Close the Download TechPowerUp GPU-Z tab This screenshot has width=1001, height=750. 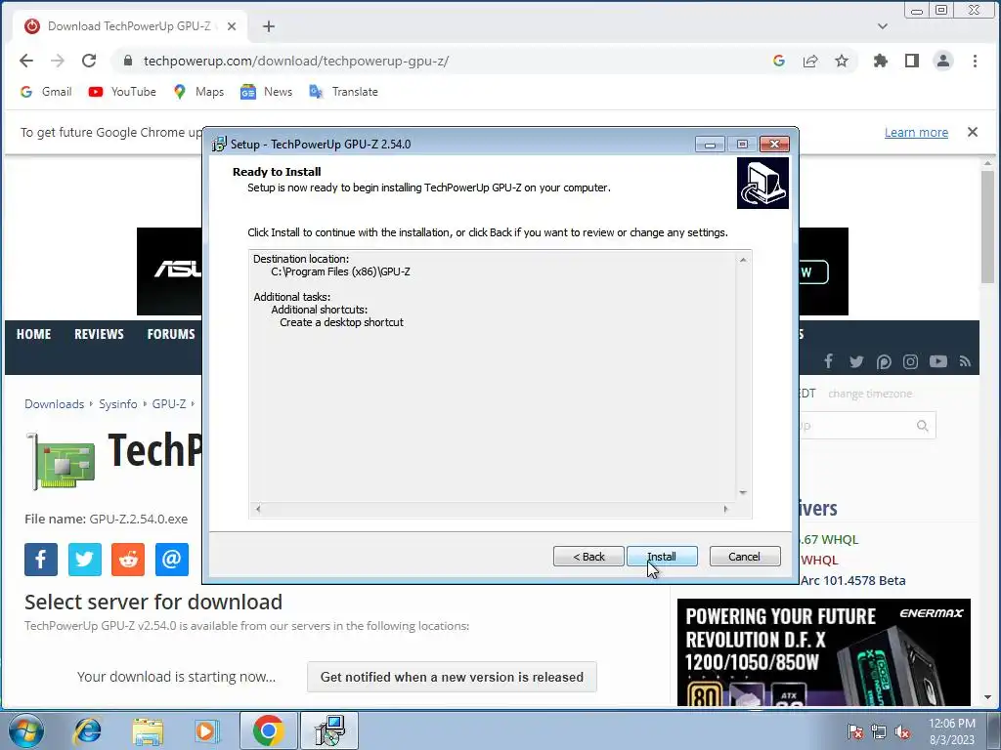pos(232,26)
